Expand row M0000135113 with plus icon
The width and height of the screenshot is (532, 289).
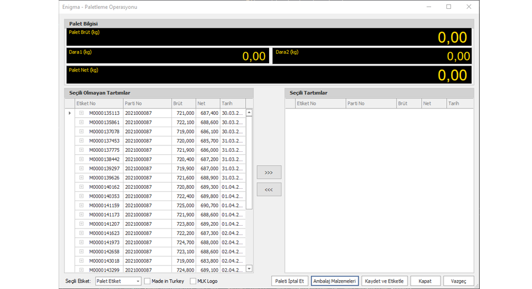point(82,113)
